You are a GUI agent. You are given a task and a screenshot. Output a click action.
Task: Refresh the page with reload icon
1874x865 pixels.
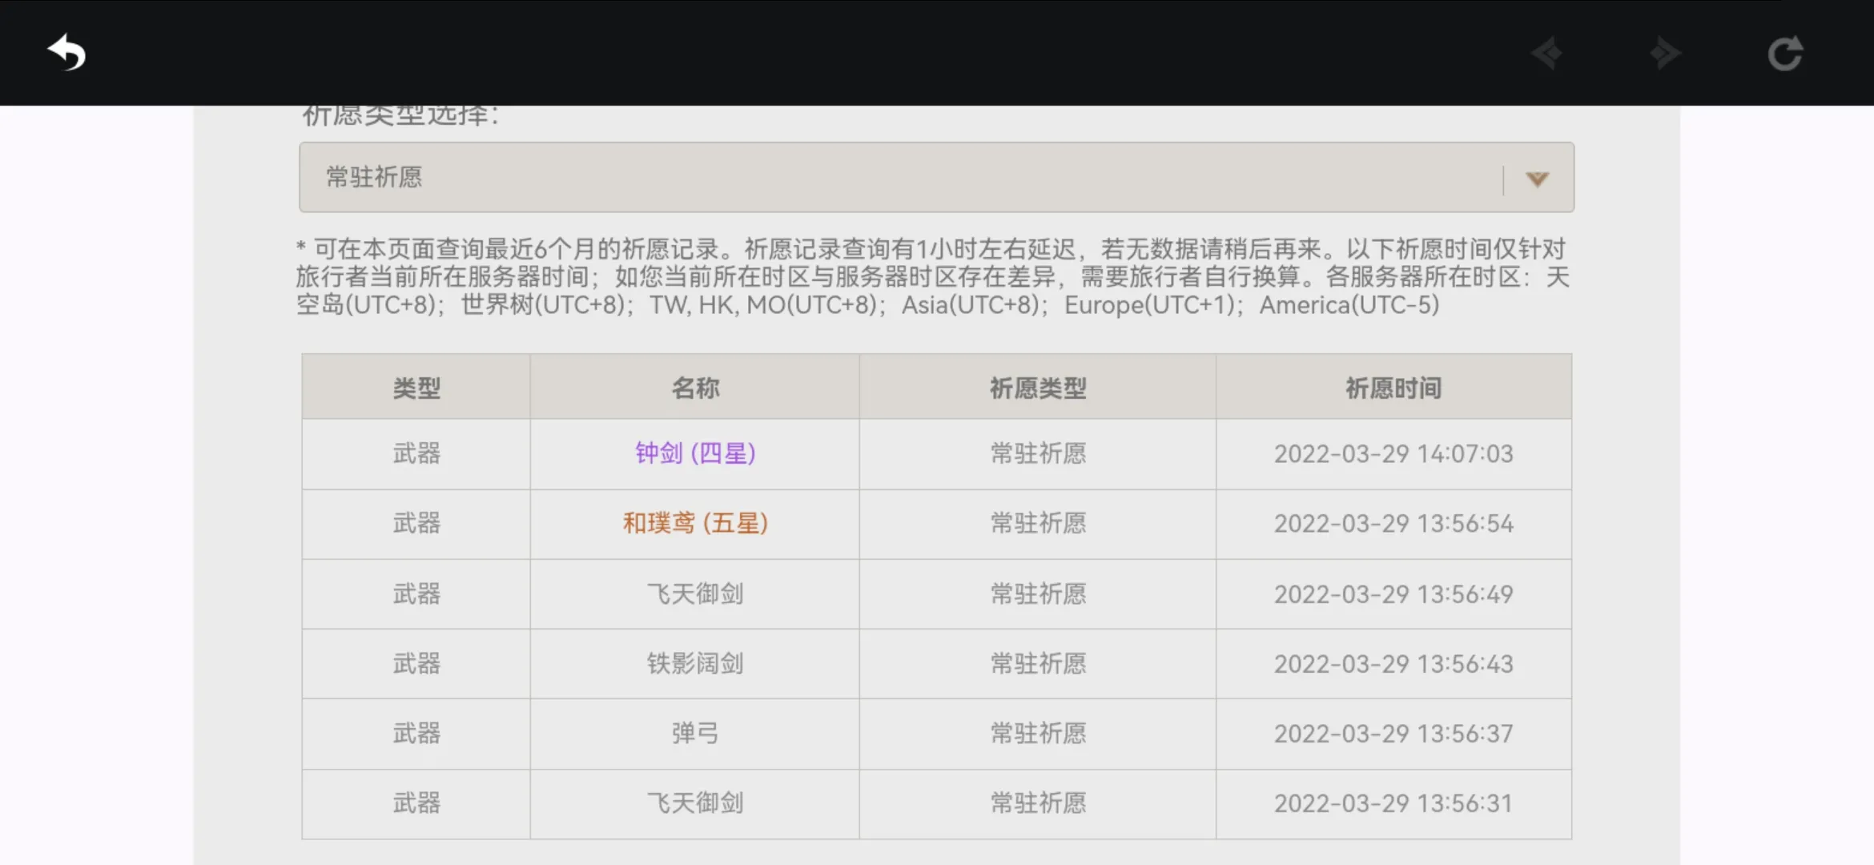(x=1785, y=54)
